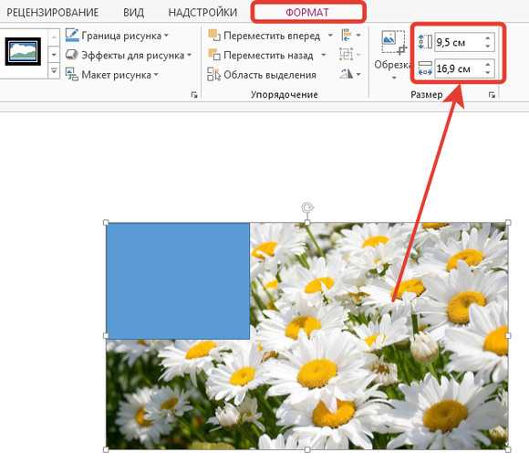This screenshot has height=463, width=529.
Task: Expand the Макет рисунка layout dropdown
Action: 111,75
